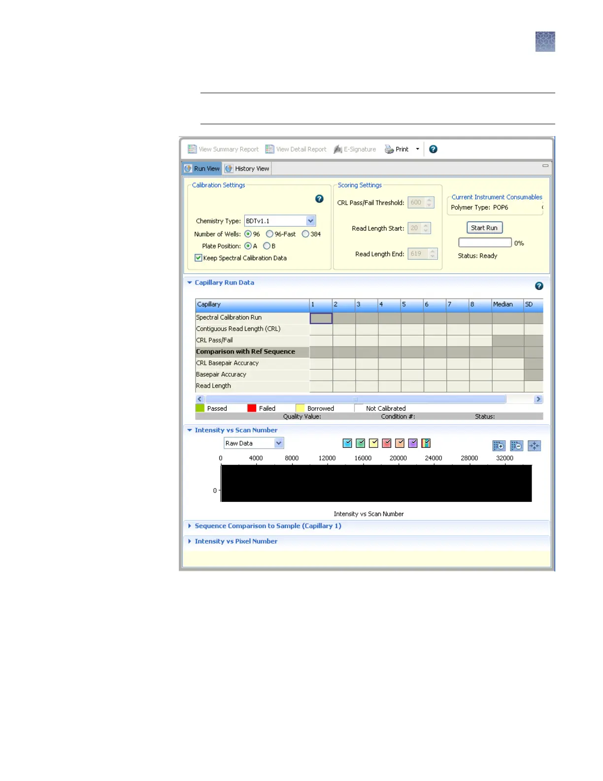The height and width of the screenshot is (781, 603).
Task: Toggle the red dye trace checkbox
Action: click(x=387, y=443)
